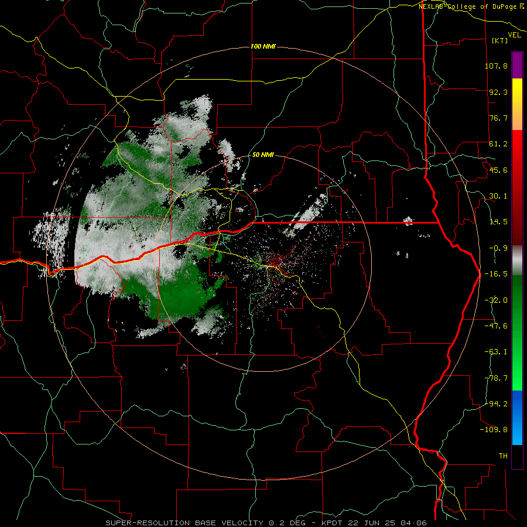This screenshot has width=527, height=527.
Task: Click the 45.6 velocity scale value
Action: [498, 170]
